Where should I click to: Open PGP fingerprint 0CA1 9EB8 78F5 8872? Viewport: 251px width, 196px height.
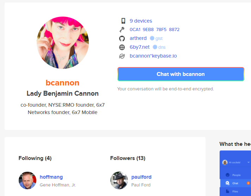click(154, 30)
